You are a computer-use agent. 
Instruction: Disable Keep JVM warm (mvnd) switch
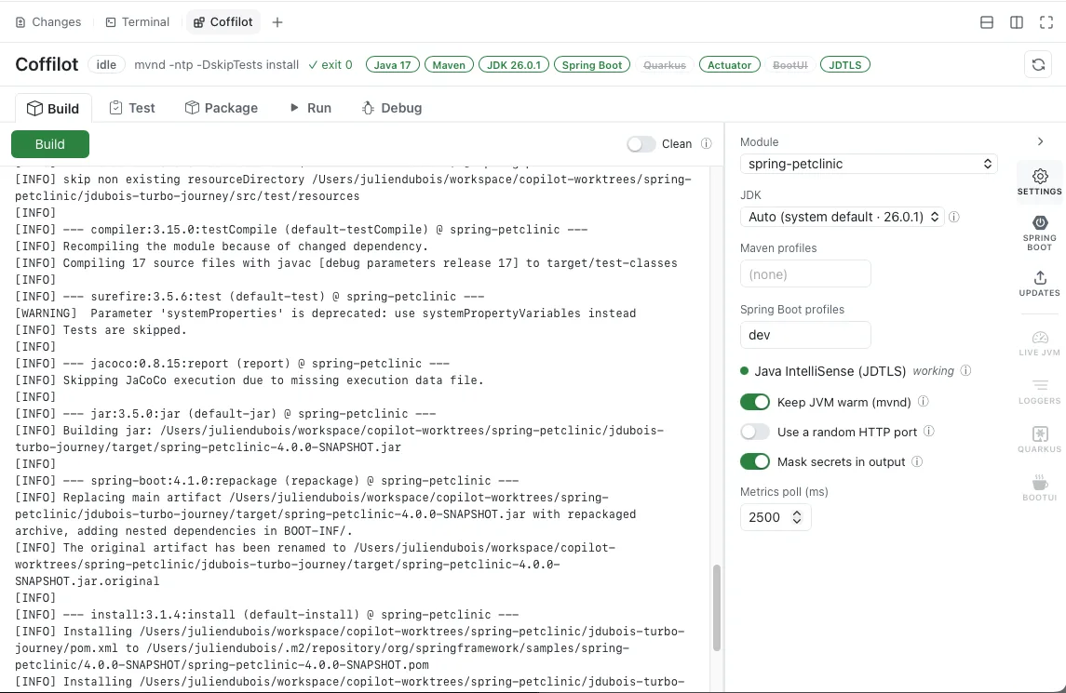(755, 402)
